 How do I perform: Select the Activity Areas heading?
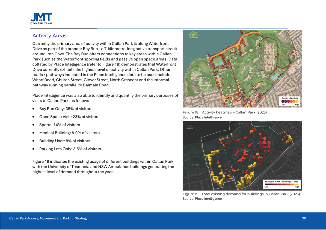[49, 36]
